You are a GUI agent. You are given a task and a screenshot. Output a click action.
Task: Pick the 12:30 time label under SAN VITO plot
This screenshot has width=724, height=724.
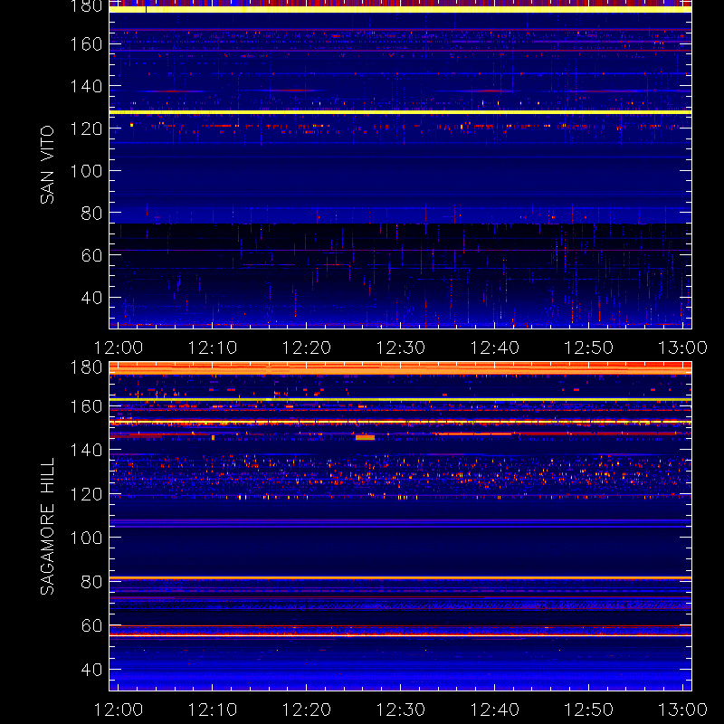point(401,348)
